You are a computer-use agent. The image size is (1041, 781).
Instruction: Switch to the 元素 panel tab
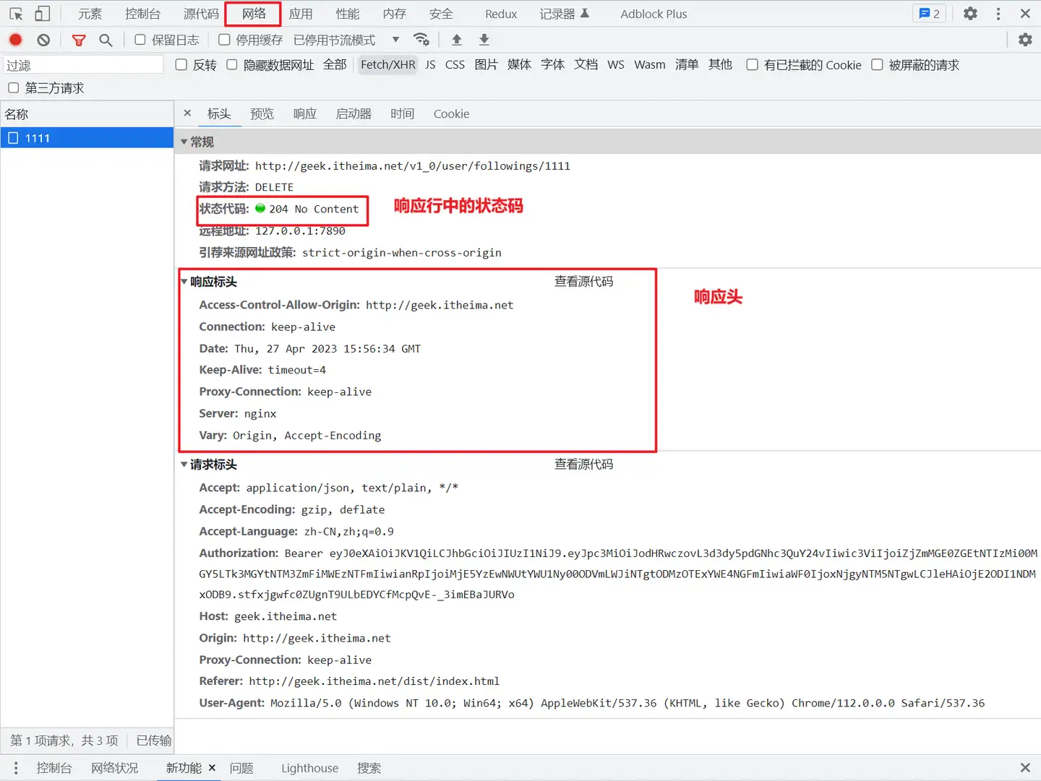(x=90, y=14)
